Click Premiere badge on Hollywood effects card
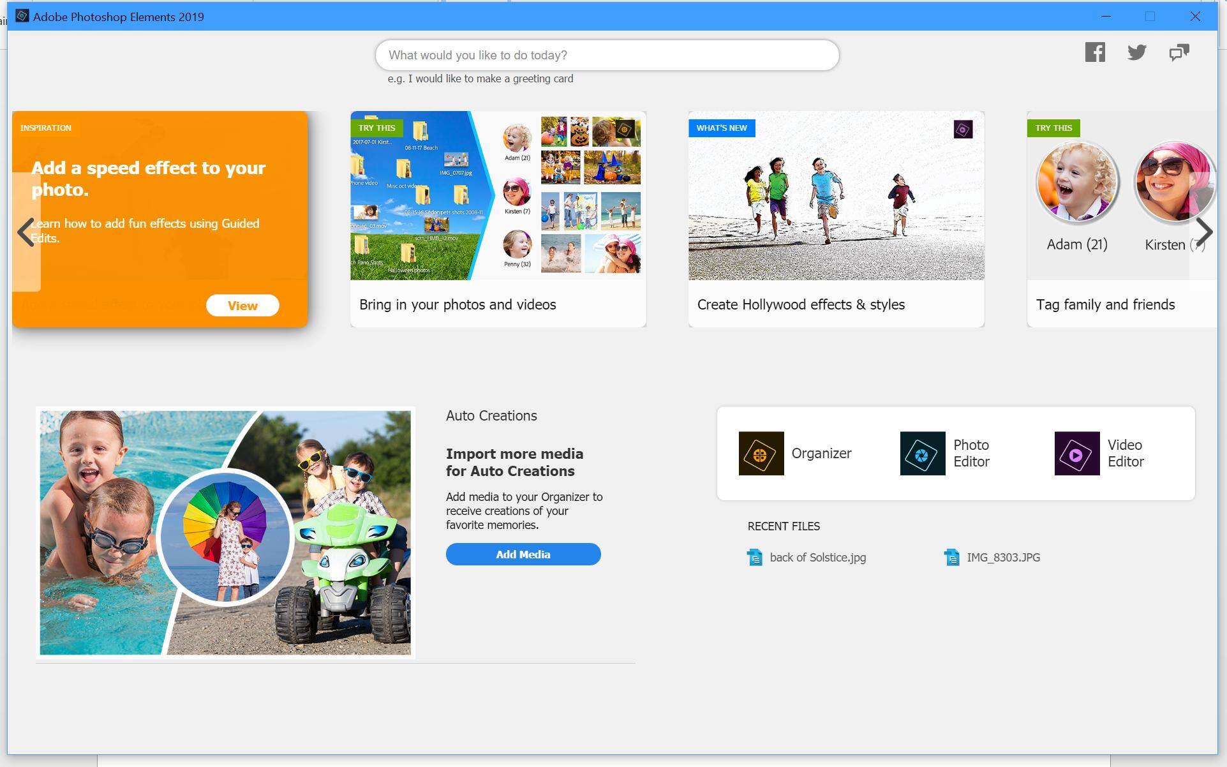1227x767 pixels. [963, 130]
